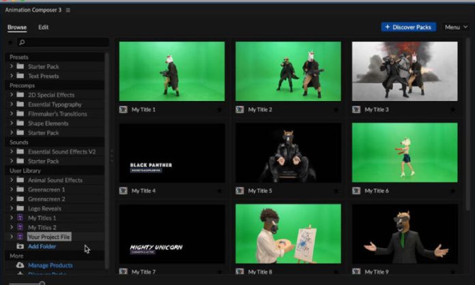
Task: Open the Menu dropdown
Action: click(455, 27)
